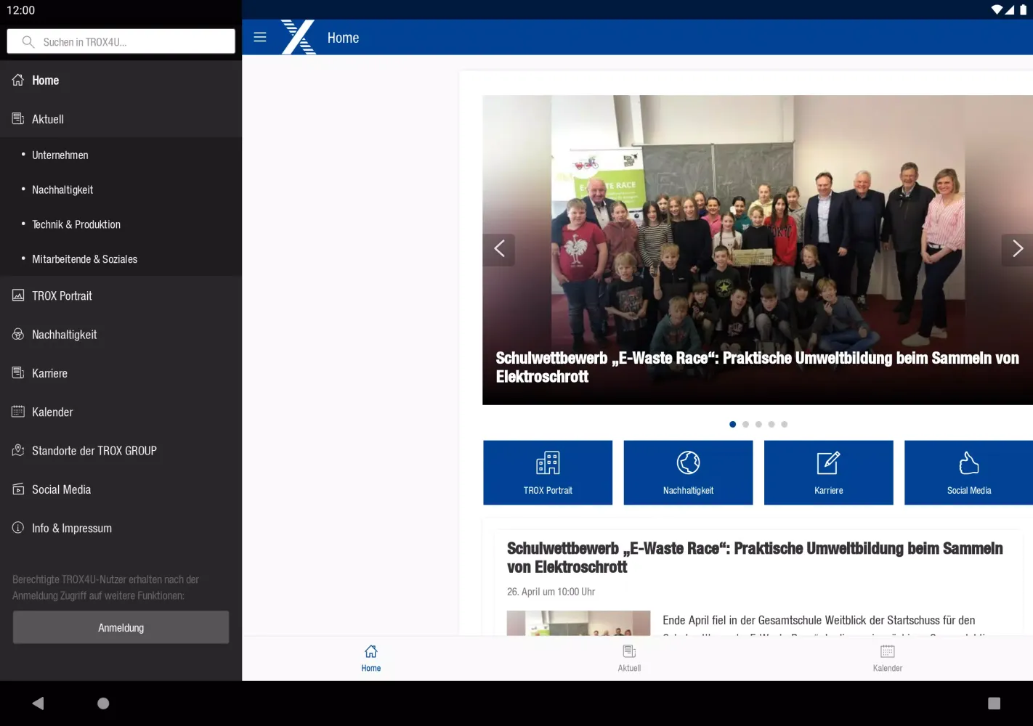This screenshot has width=1033, height=726.
Task: Switch to the Aktuell bottom tab
Action: point(629,658)
